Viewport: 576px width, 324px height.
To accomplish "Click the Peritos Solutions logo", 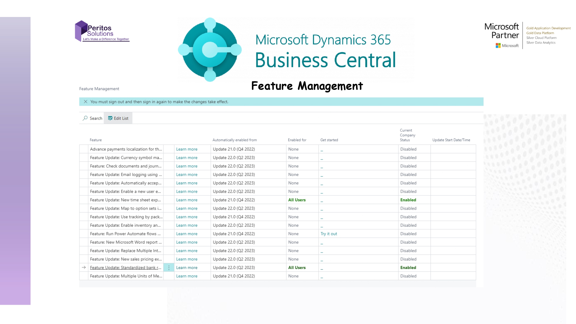I will click(102, 31).
